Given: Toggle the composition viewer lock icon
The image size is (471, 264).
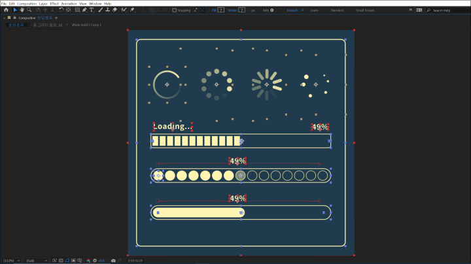Looking at the screenshot, I should tap(14, 18).
